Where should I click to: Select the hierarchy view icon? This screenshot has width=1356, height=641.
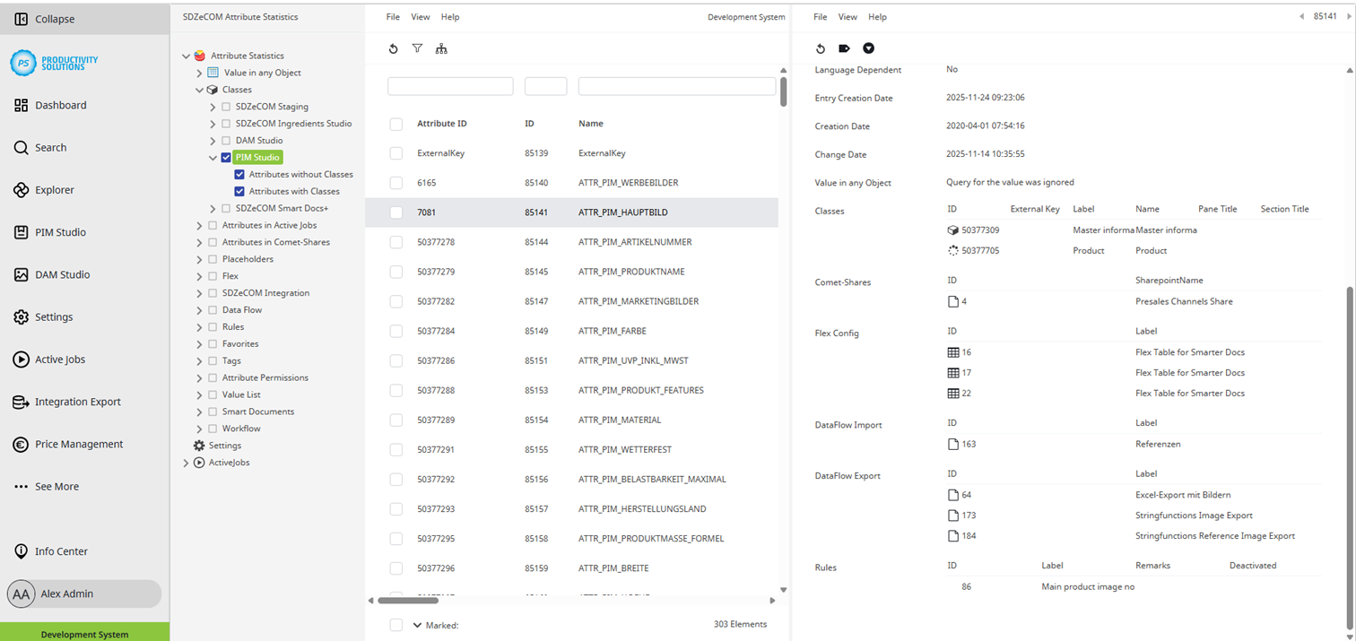(441, 48)
